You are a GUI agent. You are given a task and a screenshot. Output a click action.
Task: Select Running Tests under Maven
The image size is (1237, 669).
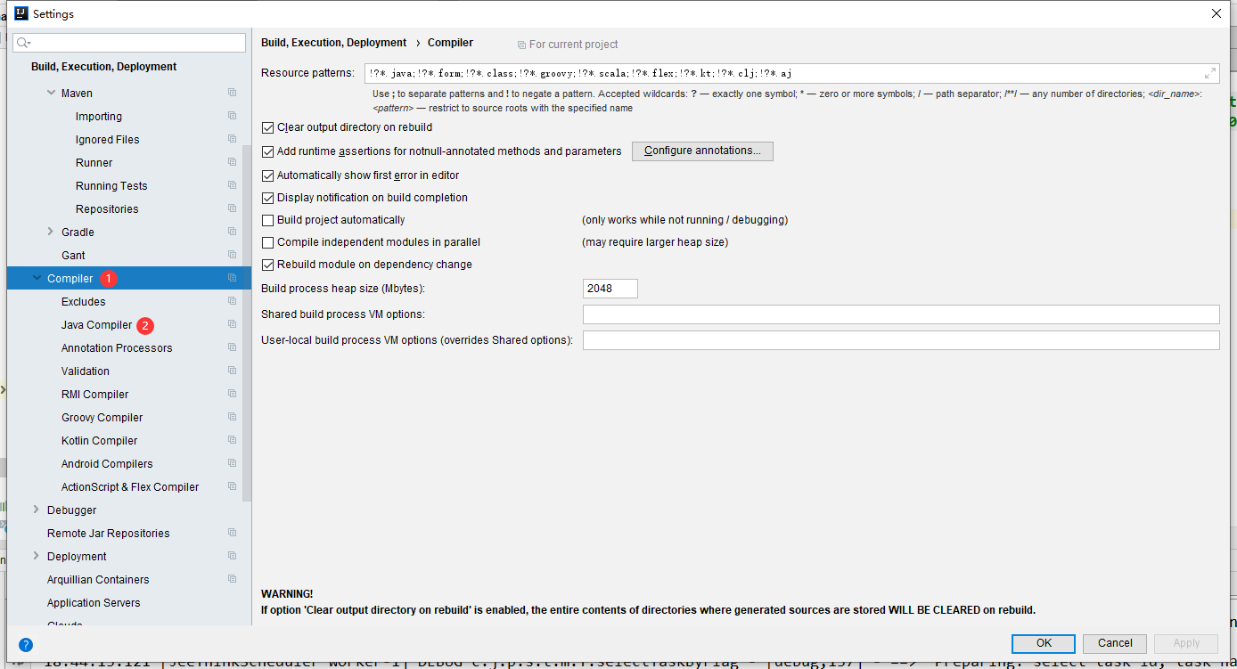[x=111, y=186]
